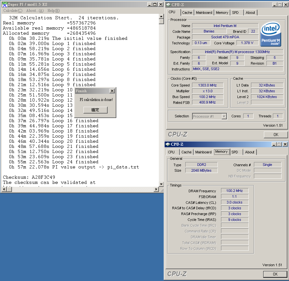
Task: Click the Super PI horizontal scrollbar left arrow
Action: (4, 189)
